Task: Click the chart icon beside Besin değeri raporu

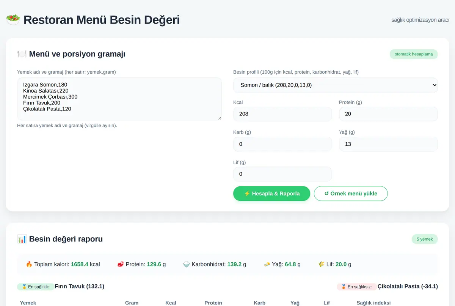Action: point(22,239)
